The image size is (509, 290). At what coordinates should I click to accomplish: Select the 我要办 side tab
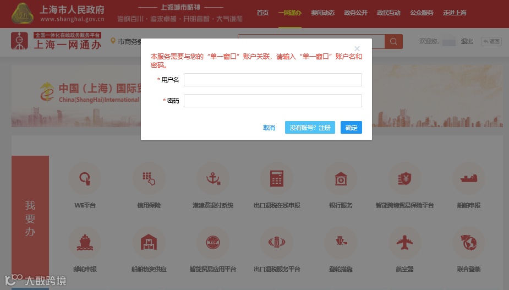(30, 218)
